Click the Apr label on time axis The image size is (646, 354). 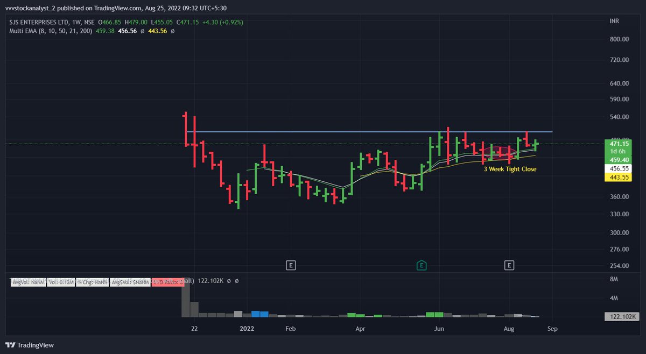coord(360,328)
